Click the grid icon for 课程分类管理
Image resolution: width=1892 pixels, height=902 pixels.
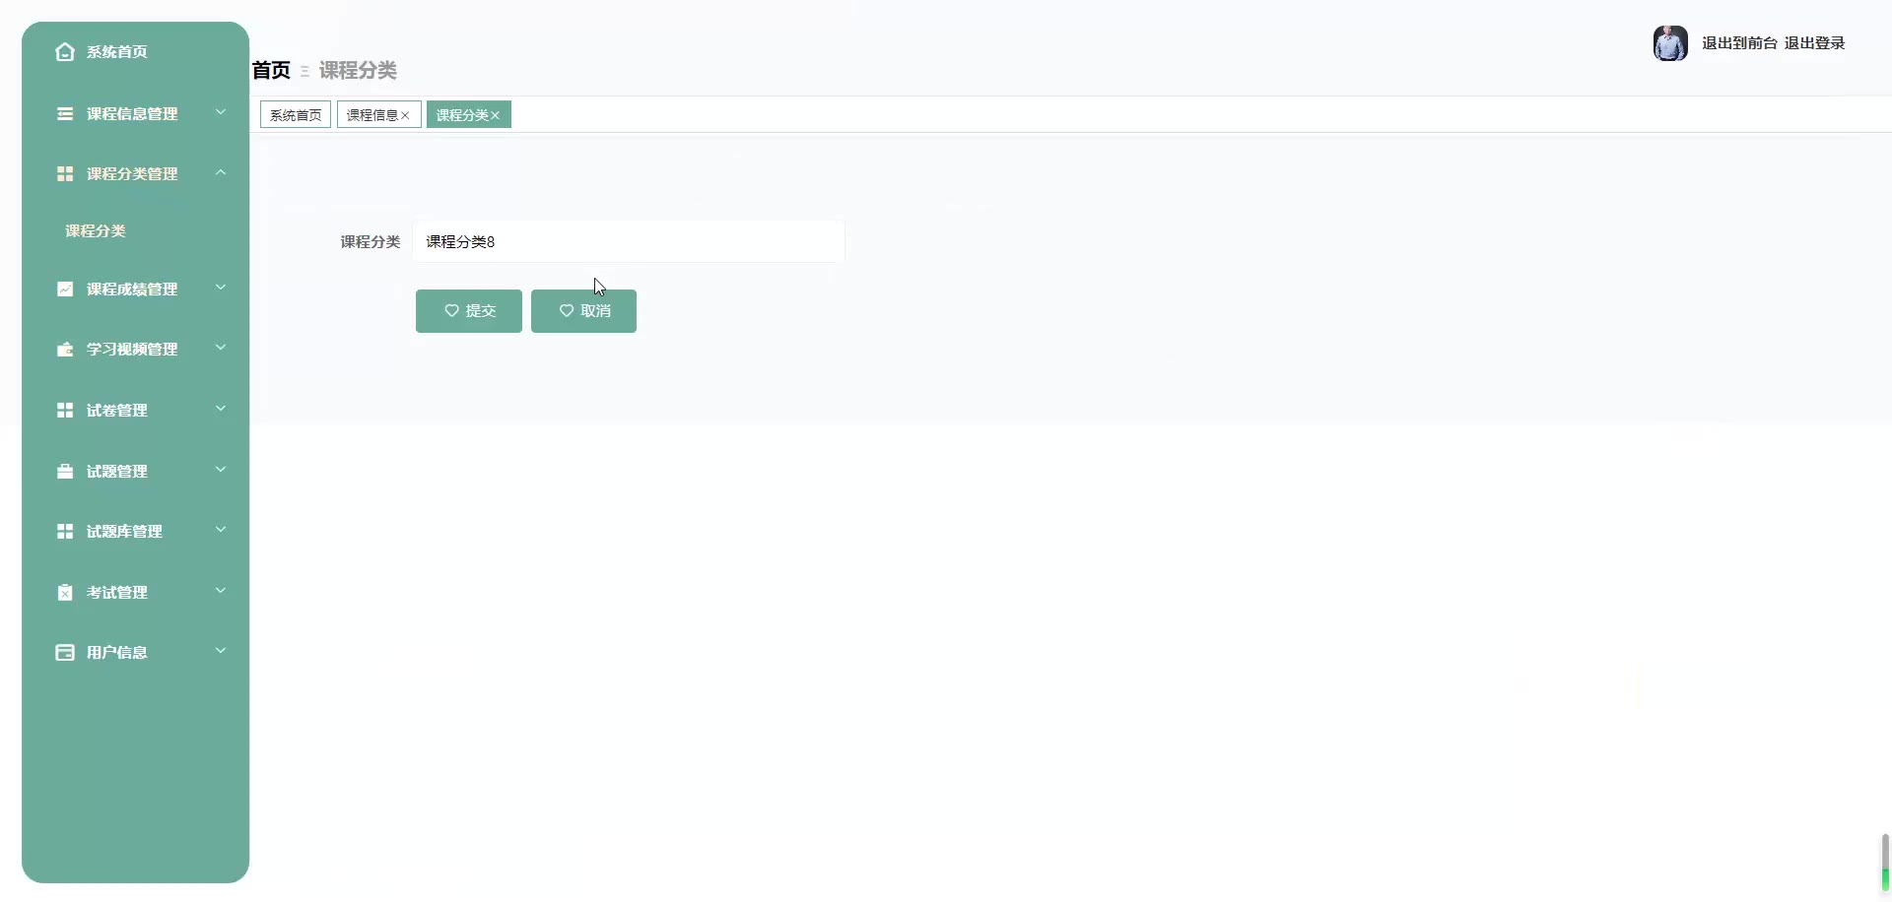click(65, 174)
